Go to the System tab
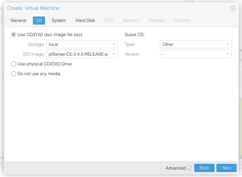The height and width of the screenshot is (177, 242). tap(59, 21)
